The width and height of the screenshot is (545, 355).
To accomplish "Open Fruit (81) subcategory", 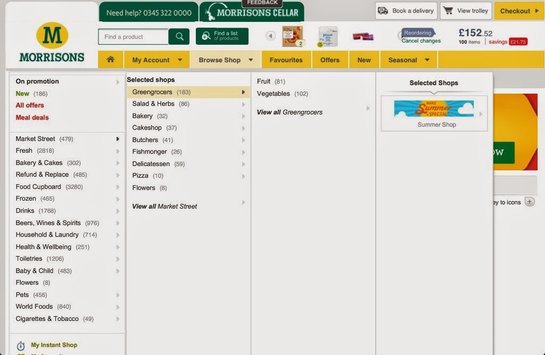I will pyautogui.click(x=271, y=81).
